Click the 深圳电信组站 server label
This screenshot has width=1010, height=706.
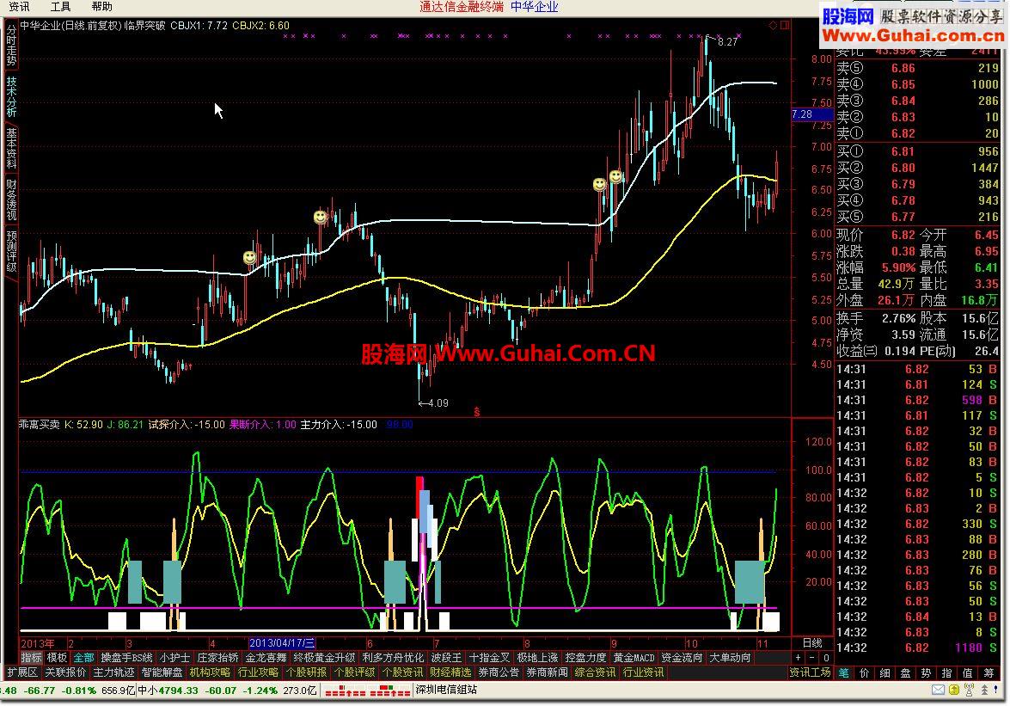pos(446,690)
